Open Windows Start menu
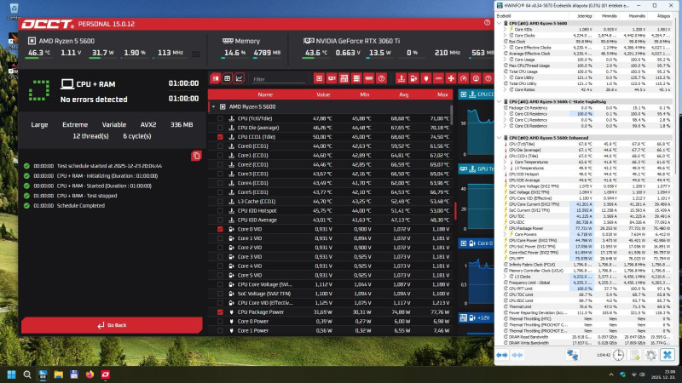 [x=12, y=374]
